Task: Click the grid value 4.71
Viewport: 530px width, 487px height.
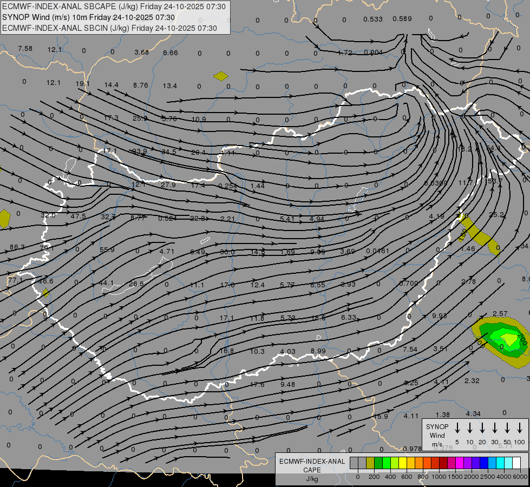Action: (x=167, y=251)
